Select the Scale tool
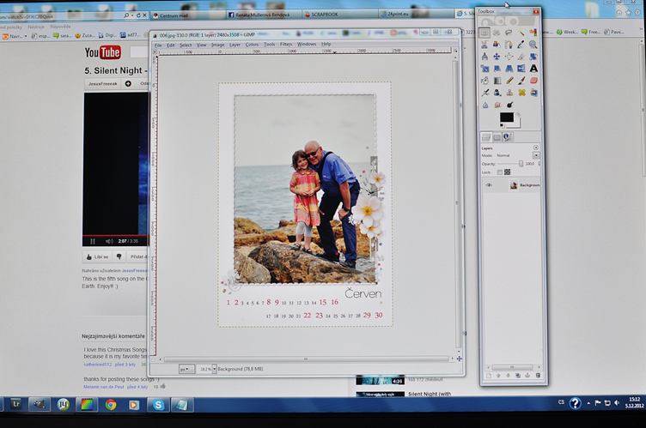 (x=484, y=69)
